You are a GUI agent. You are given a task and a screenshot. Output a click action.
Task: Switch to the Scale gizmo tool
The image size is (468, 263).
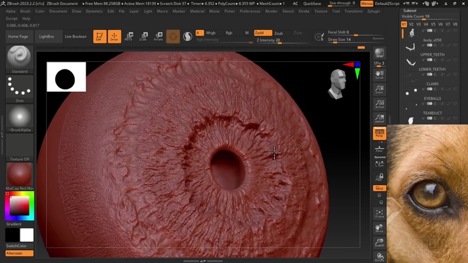click(x=143, y=36)
